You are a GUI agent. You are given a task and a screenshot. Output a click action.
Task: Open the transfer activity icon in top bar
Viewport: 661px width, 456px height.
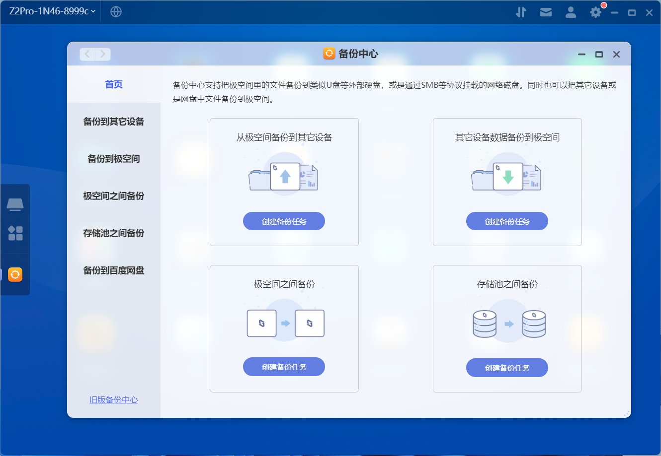point(521,11)
